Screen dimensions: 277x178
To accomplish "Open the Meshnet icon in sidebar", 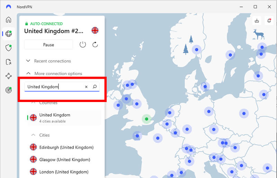I will click(x=8, y=76).
